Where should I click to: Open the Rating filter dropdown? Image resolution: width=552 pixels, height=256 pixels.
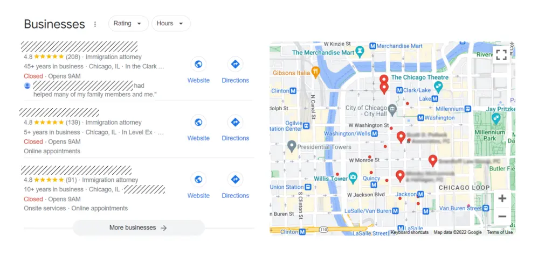128,24
